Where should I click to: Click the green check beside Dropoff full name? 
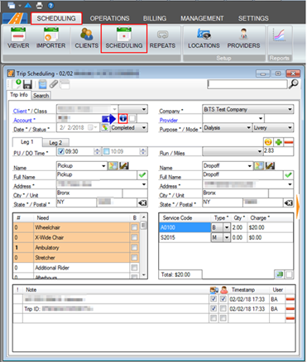[288, 175]
